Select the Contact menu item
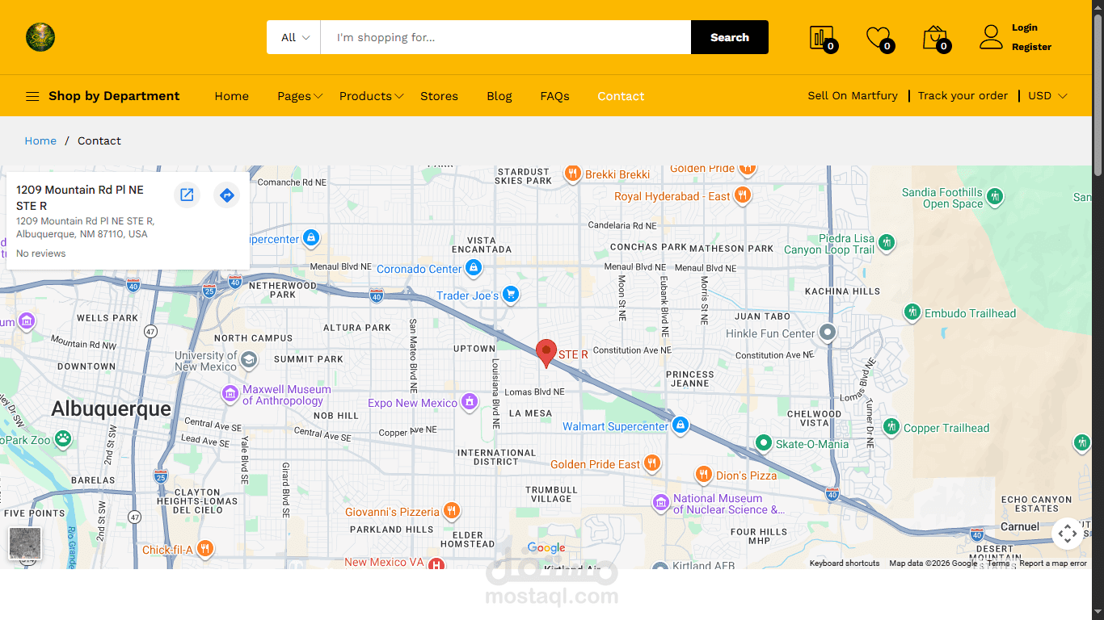 pyautogui.click(x=621, y=96)
